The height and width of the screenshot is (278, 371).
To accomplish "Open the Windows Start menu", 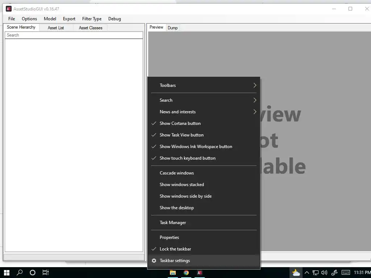I will point(7,273).
